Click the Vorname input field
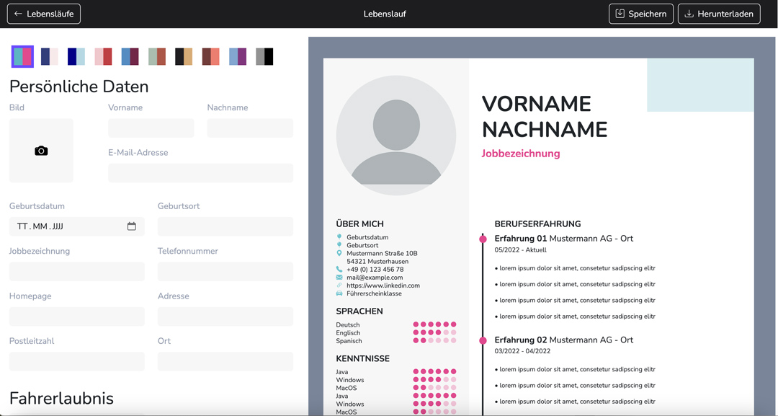The width and height of the screenshot is (778, 416). [151, 128]
